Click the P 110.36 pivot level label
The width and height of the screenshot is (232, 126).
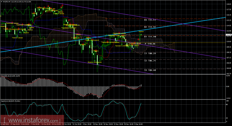click(150, 44)
